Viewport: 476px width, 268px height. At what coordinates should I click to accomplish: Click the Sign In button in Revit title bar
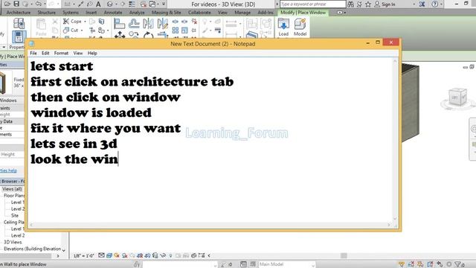[x=385, y=4]
